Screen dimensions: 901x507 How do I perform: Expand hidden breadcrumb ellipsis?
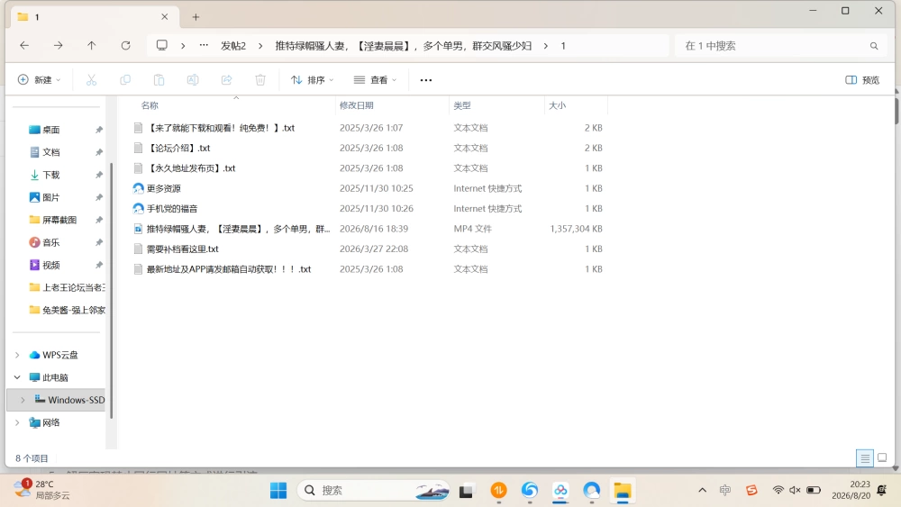(204, 45)
